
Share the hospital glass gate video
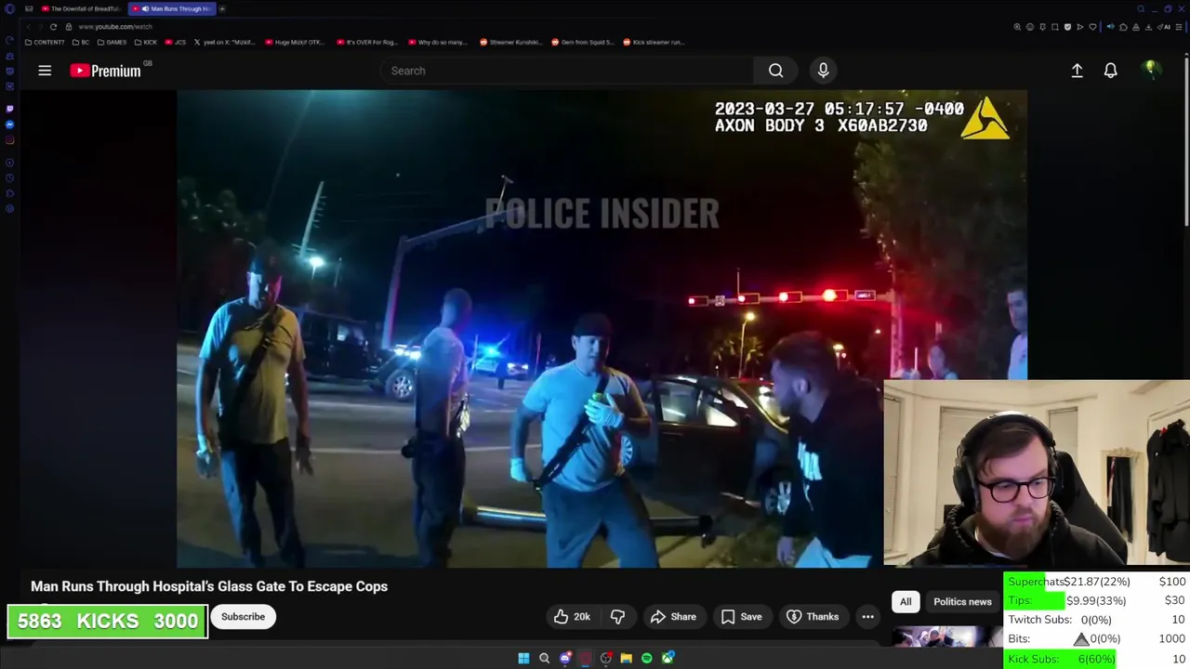tap(673, 617)
